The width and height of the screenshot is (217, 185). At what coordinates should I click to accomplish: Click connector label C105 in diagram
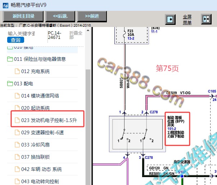click(x=212, y=91)
